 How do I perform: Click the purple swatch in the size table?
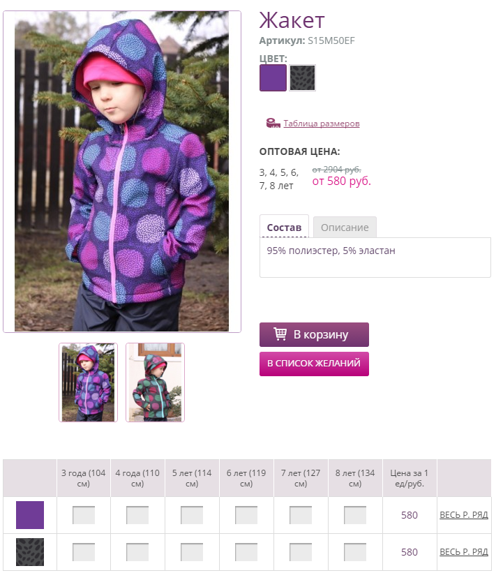[30, 515]
